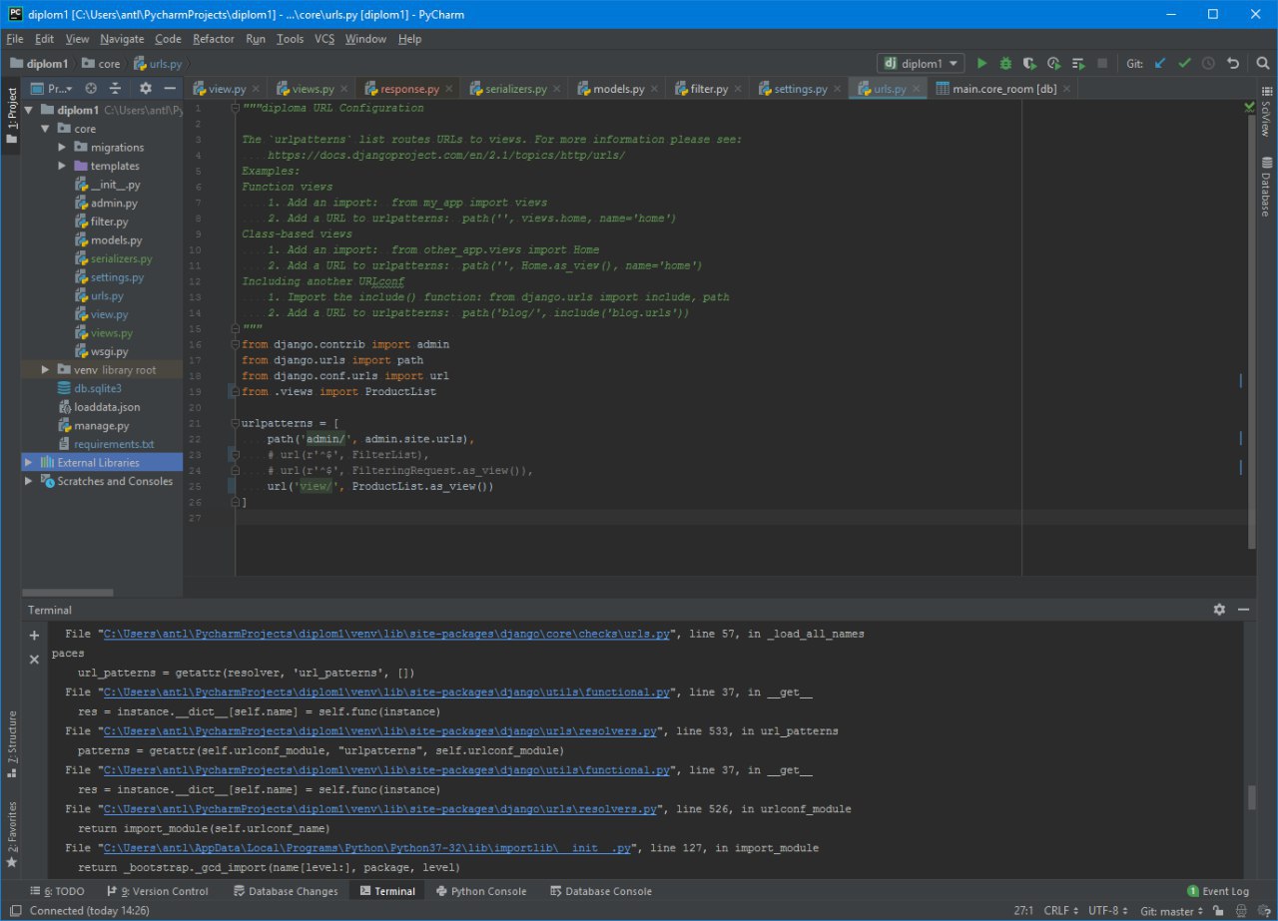
Task: Start debugging with the bug icon
Action: tap(1005, 64)
